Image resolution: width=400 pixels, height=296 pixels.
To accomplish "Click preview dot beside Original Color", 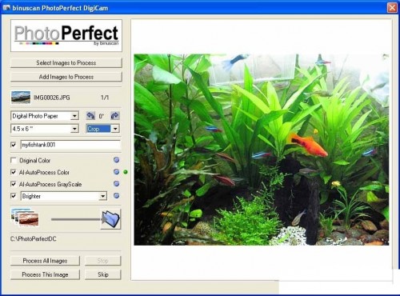I will (116, 160).
